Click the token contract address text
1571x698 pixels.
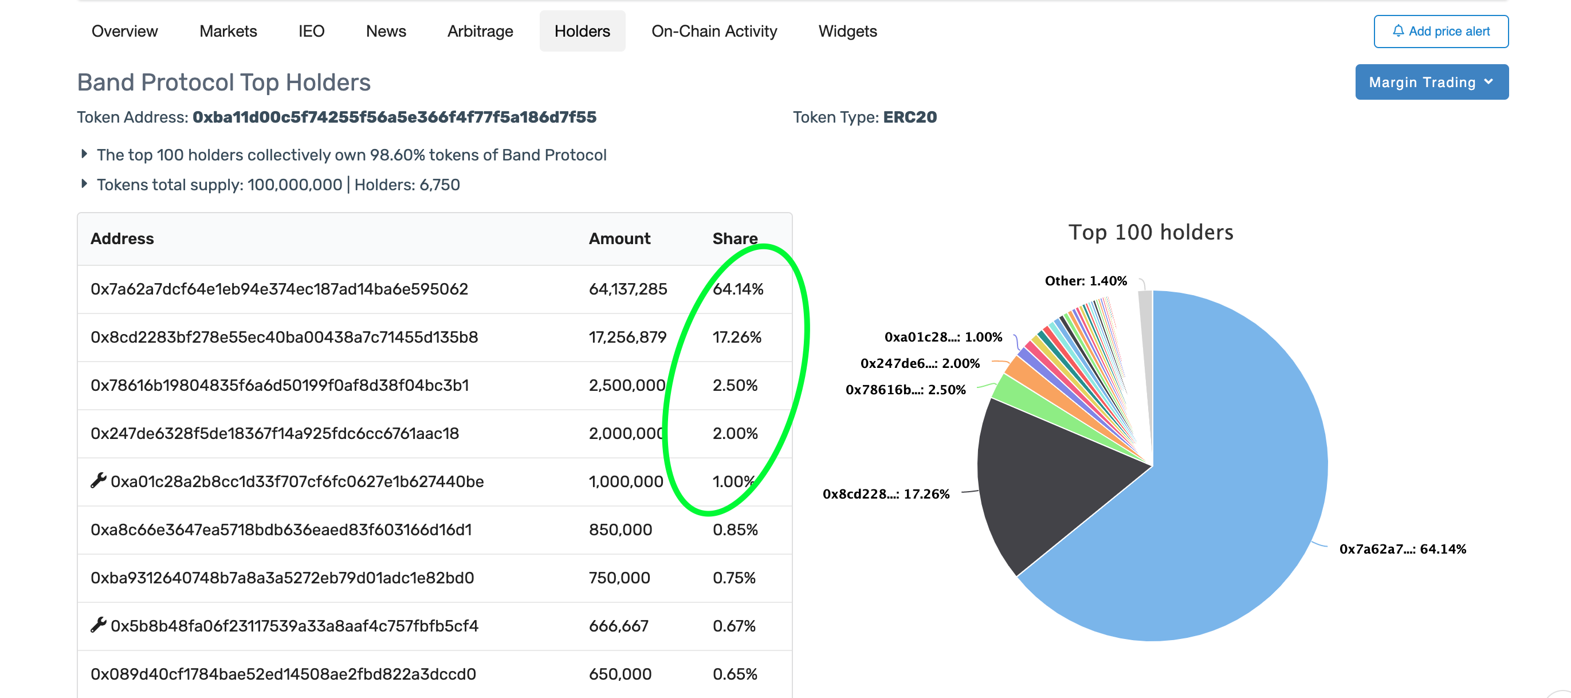(x=394, y=117)
